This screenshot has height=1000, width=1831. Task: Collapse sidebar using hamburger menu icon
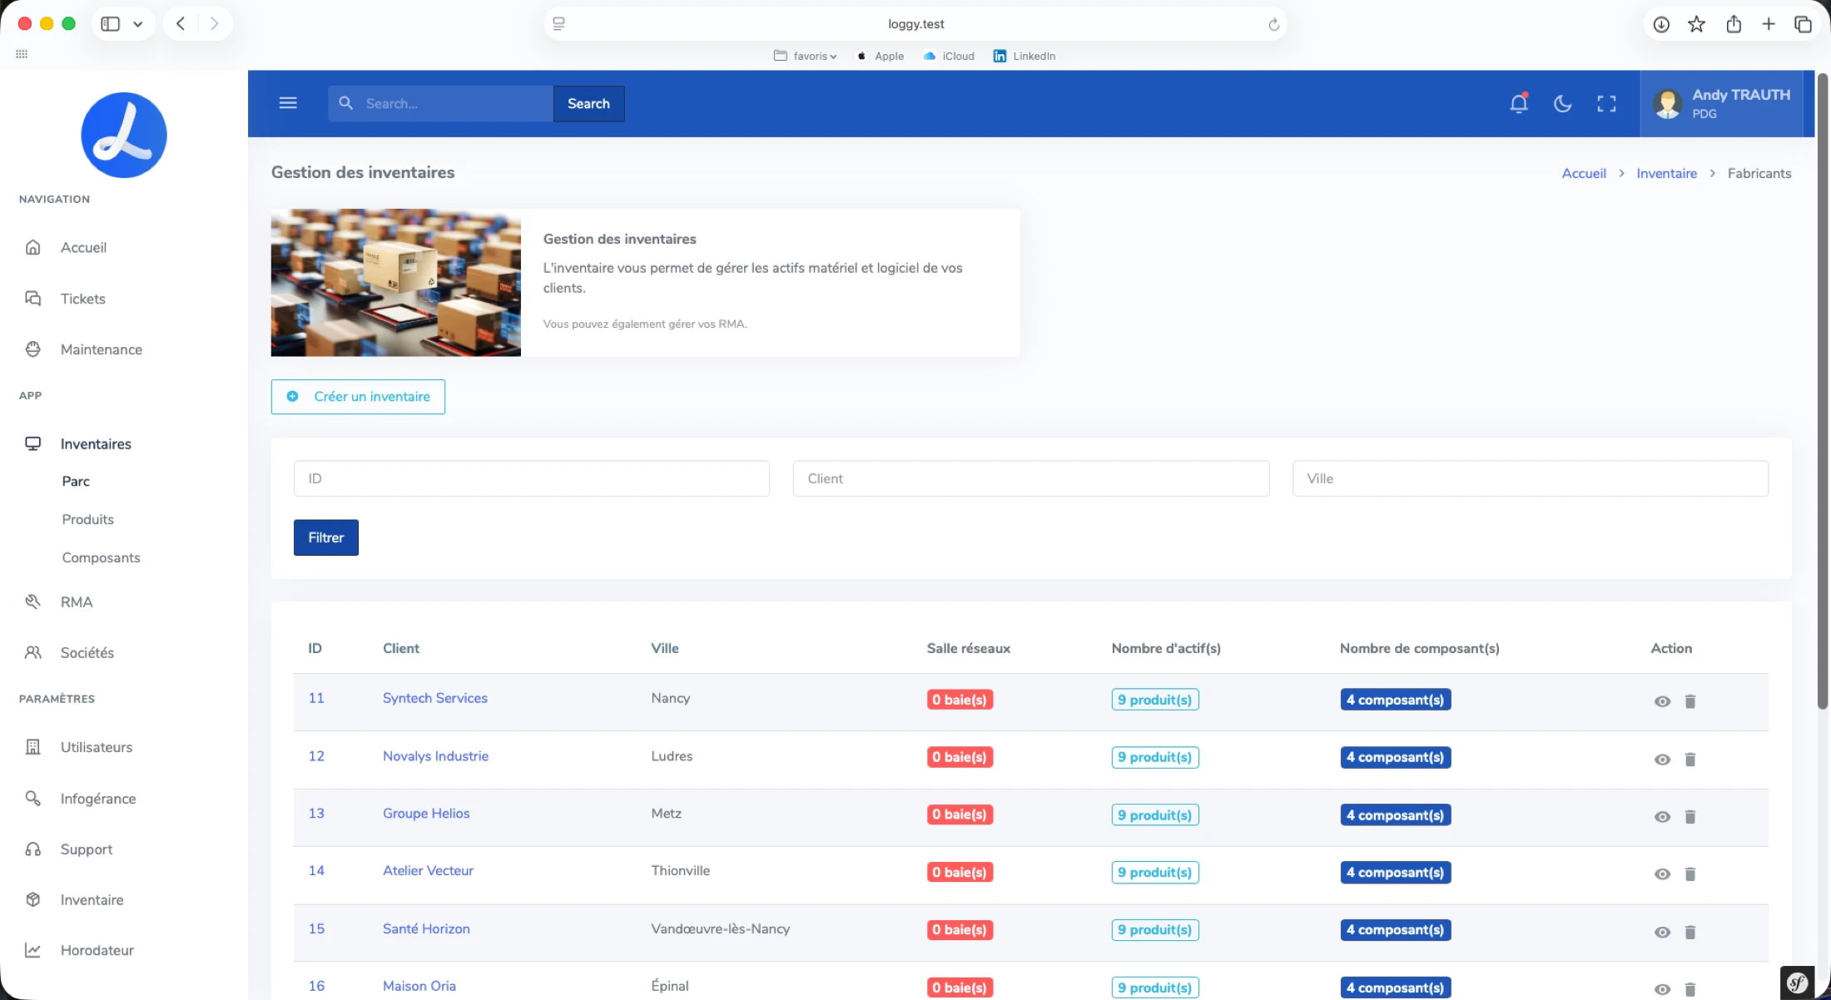tap(288, 103)
